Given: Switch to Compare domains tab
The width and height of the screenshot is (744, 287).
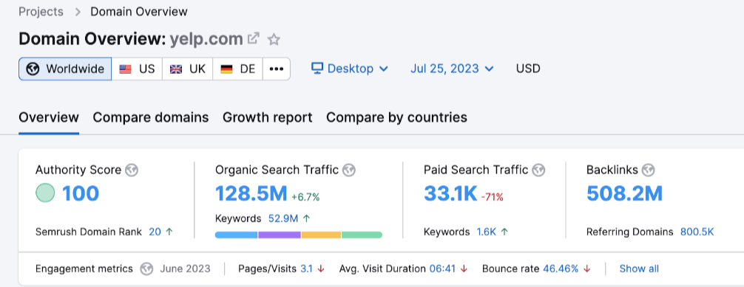Looking at the screenshot, I should click(x=151, y=117).
